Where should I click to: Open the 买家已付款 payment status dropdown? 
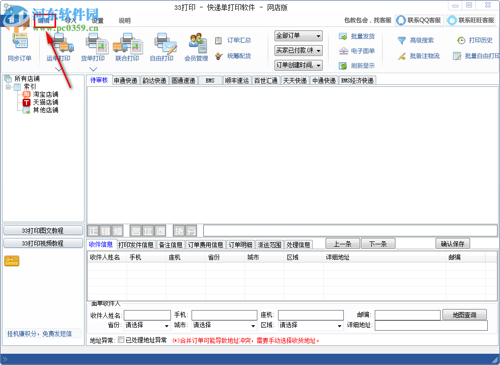[319, 50]
